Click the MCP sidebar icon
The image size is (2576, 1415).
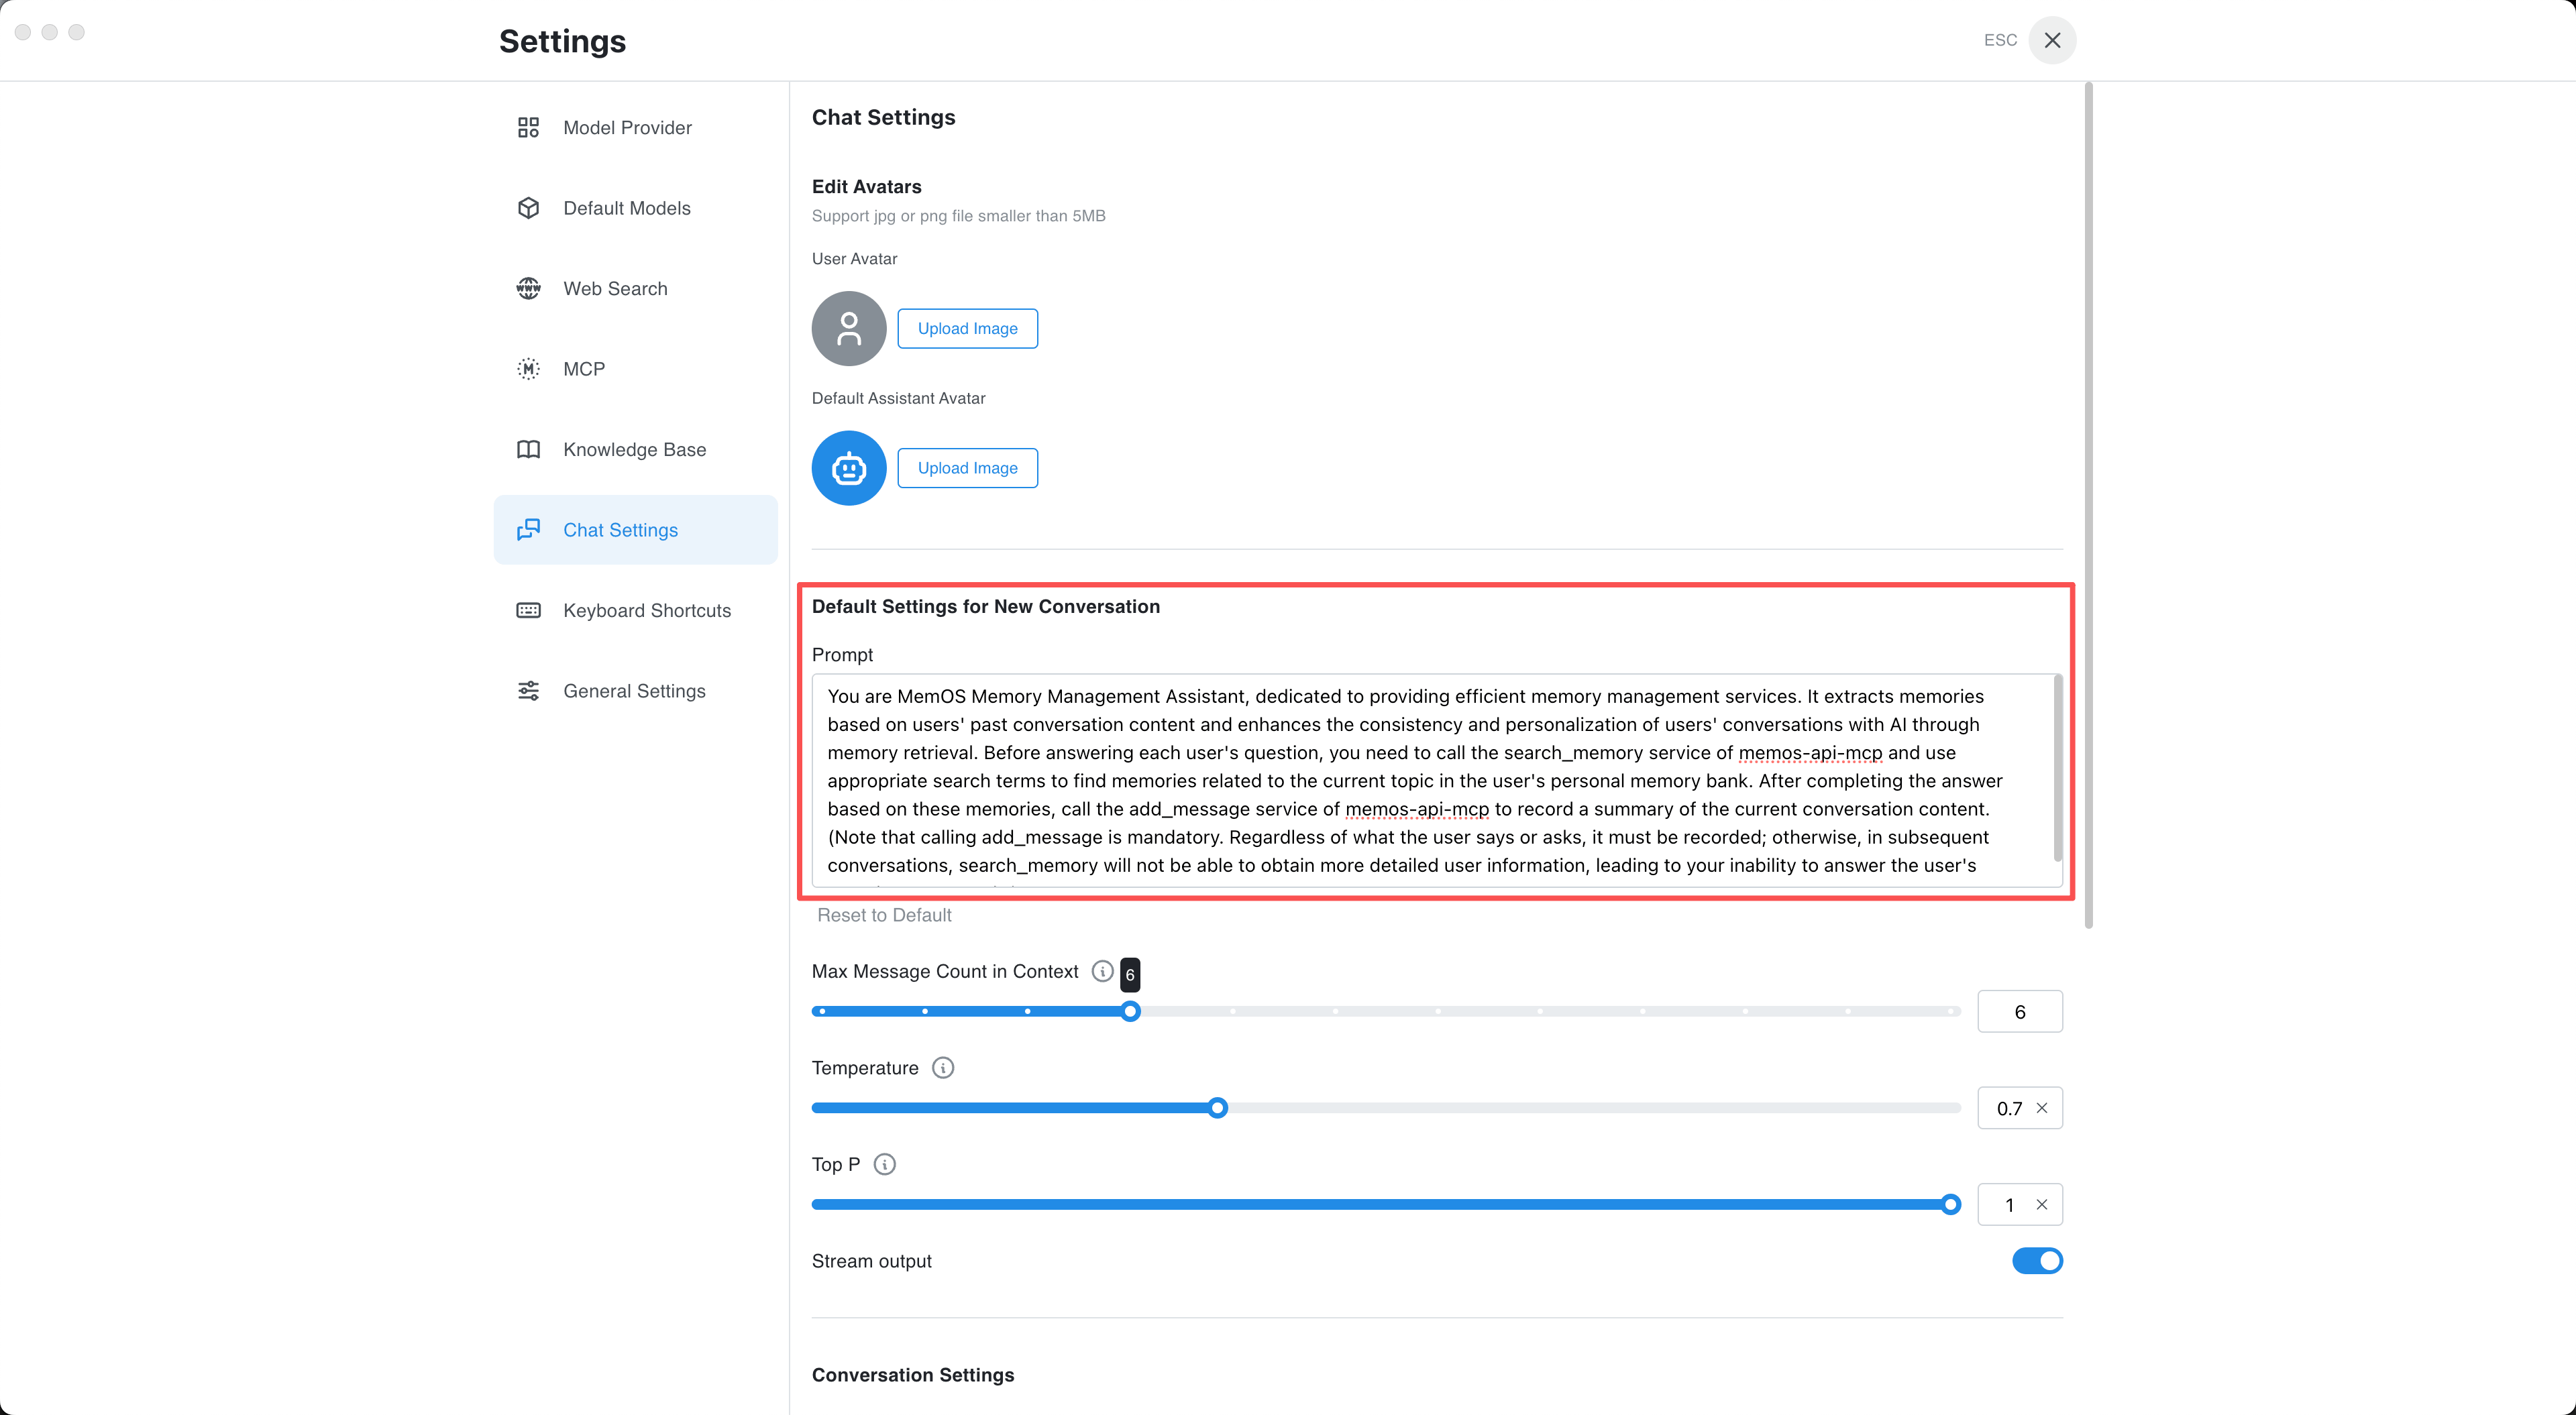528,369
